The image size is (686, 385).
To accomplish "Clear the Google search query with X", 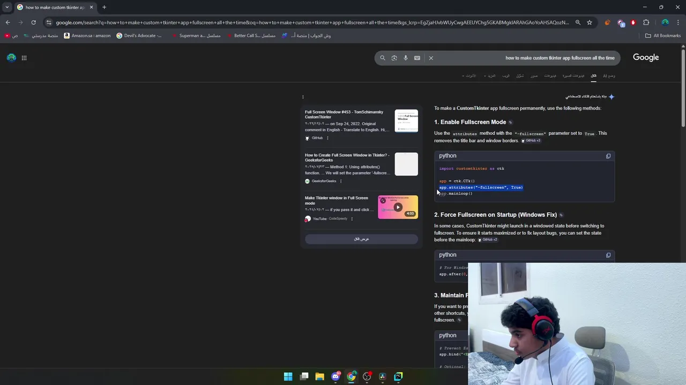I will pyautogui.click(x=431, y=58).
